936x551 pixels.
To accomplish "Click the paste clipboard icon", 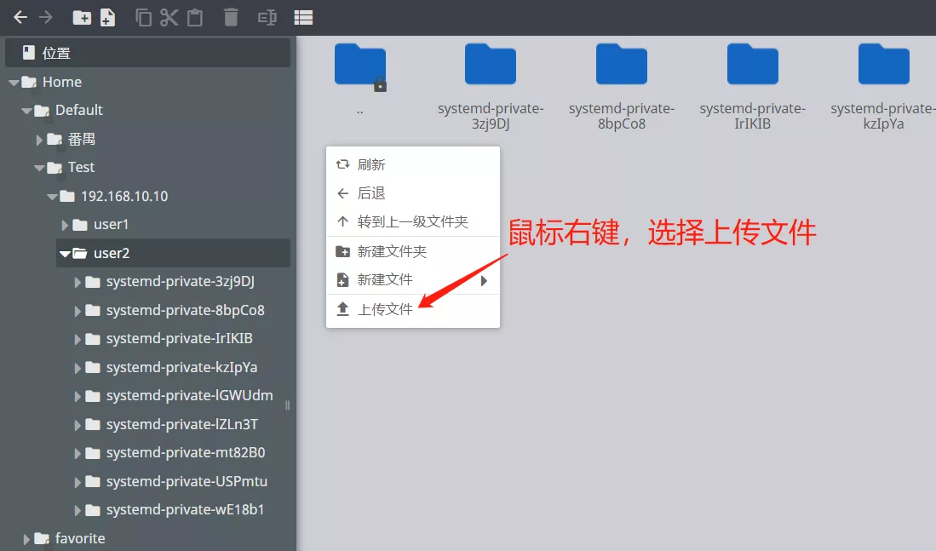I will (x=195, y=17).
